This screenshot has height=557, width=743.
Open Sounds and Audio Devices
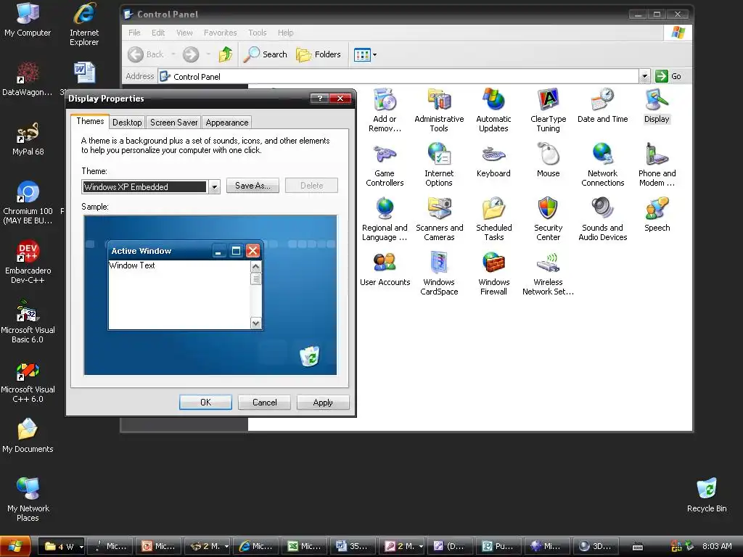pos(602,219)
